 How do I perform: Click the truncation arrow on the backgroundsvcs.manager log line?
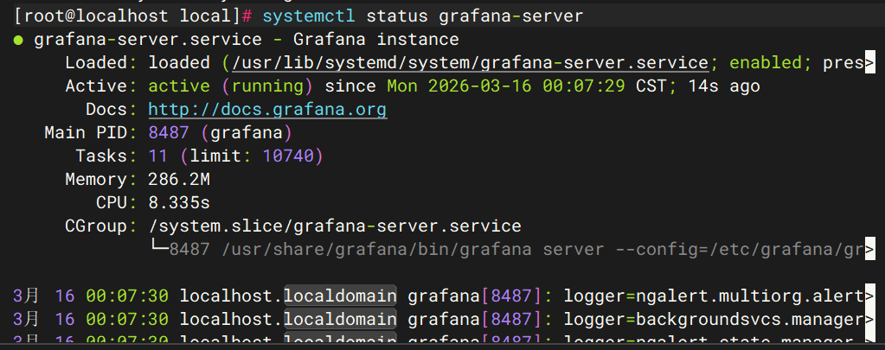tap(869, 320)
